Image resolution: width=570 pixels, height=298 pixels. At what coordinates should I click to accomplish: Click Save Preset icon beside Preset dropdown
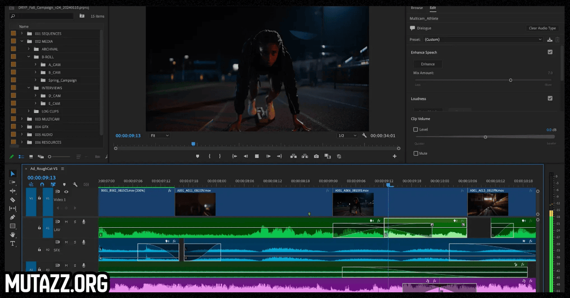tap(550, 40)
